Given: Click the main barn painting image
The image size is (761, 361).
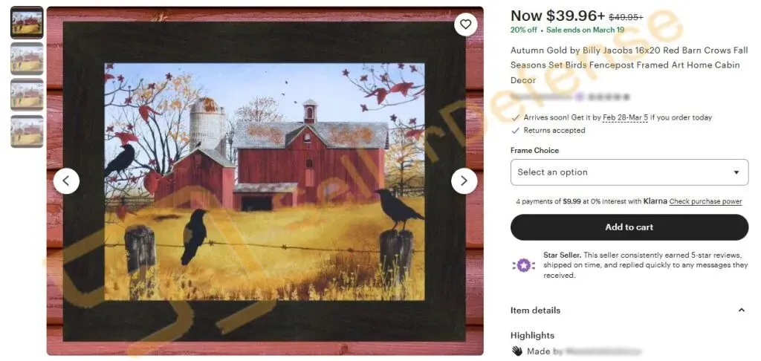Looking at the screenshot, I should pyautogui.click(x=265, y=181).
